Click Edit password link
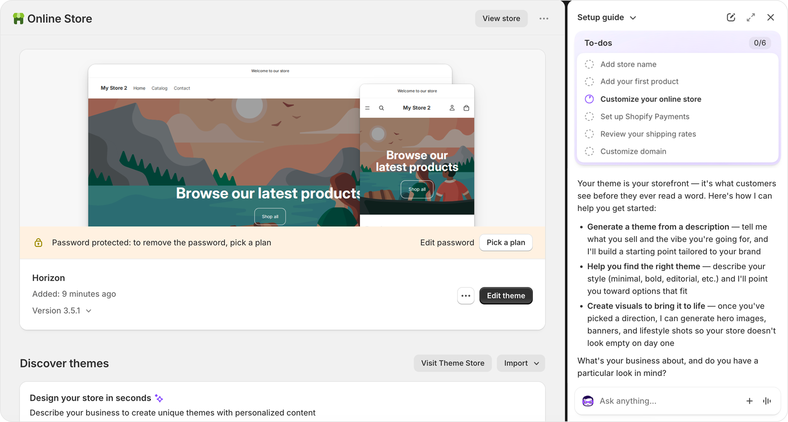The height and width of the screenshot is (422, 788). (447, 243)
